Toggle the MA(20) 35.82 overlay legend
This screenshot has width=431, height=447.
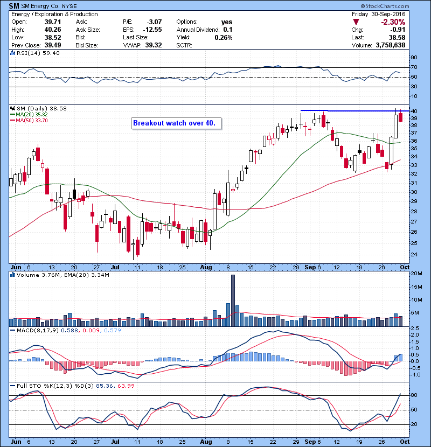[x=30, y=114]
